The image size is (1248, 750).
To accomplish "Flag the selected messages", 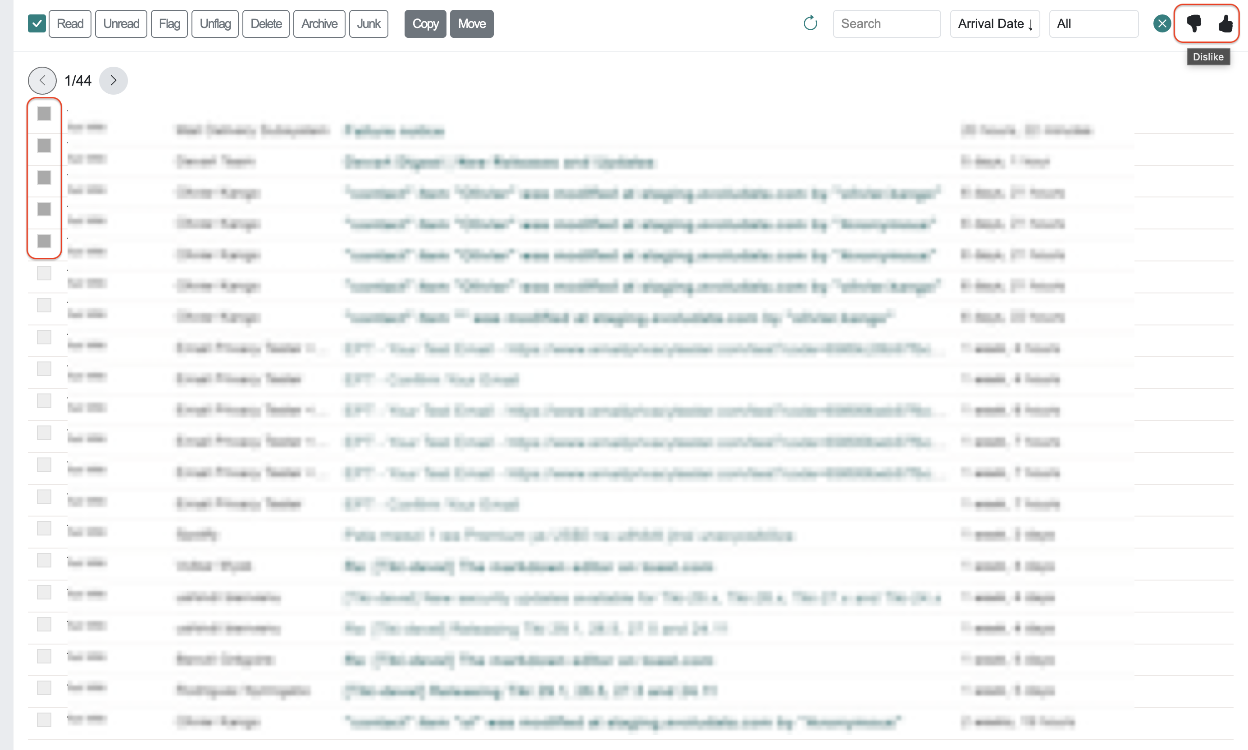I will point(169,24).
